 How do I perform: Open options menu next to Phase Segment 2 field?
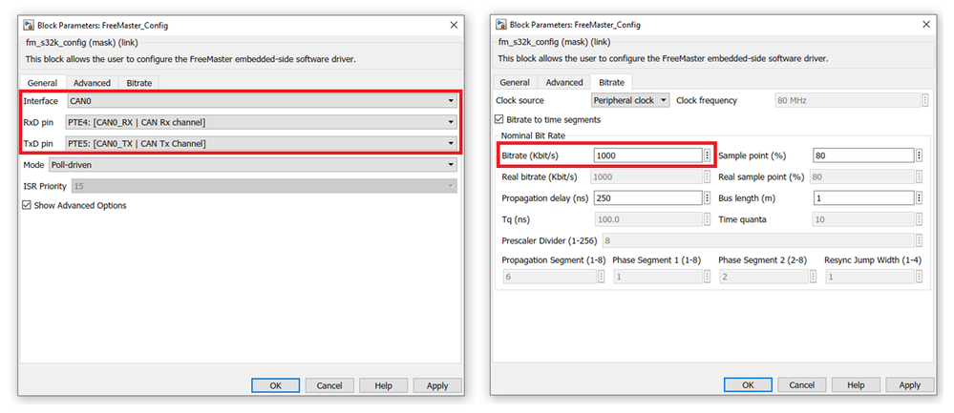(813, 277)
